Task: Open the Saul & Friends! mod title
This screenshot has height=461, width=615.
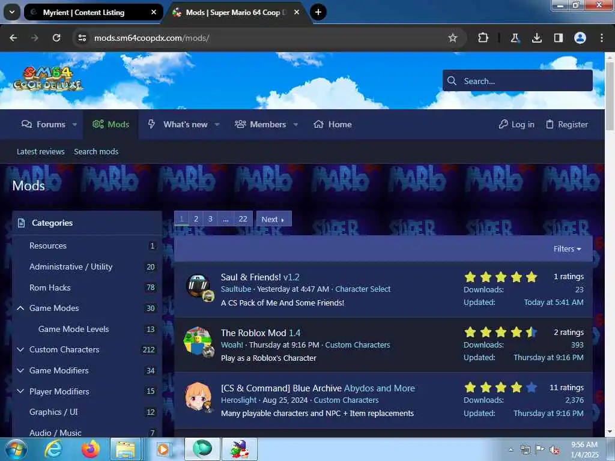Action: coord(250,277)
